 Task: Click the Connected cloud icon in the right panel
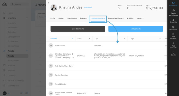pos(173,3)
